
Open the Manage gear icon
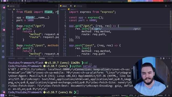[x=3, y=92]
